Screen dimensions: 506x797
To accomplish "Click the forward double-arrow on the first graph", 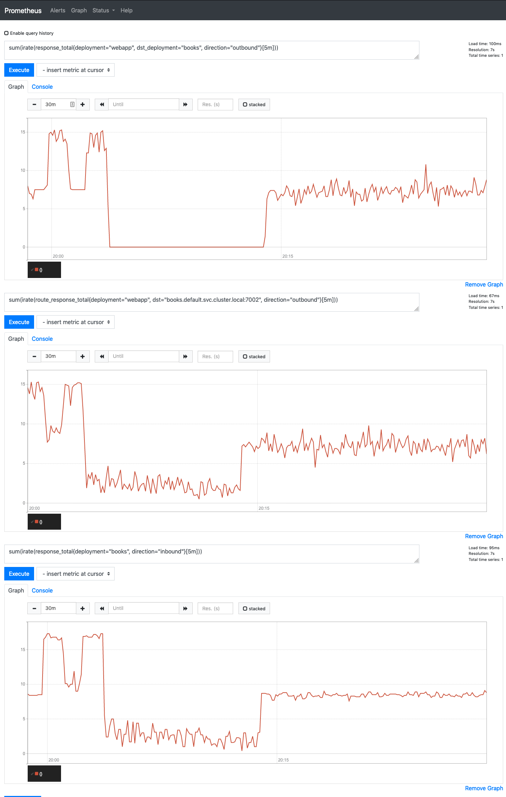I will point(185,104).
